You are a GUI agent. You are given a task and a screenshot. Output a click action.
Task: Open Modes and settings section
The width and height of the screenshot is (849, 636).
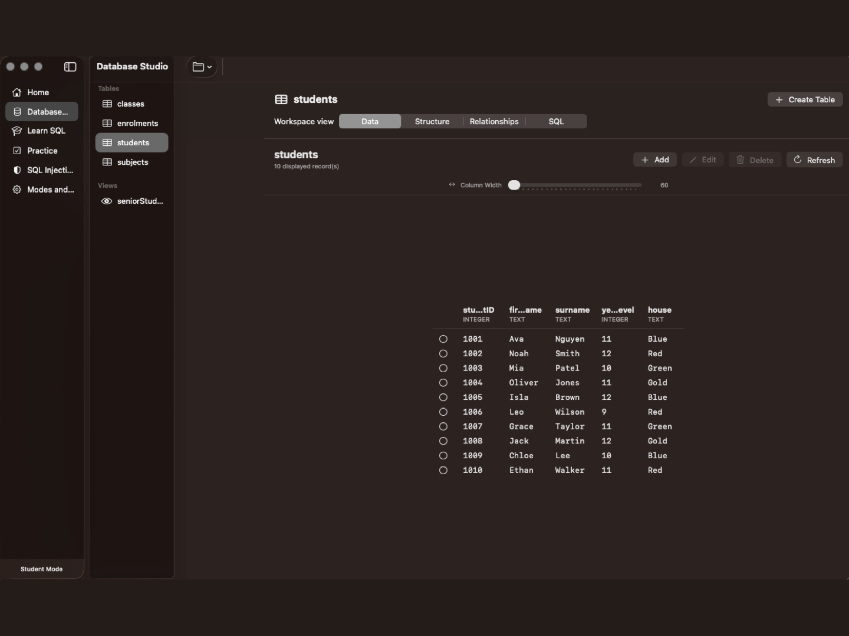point(42,189)
